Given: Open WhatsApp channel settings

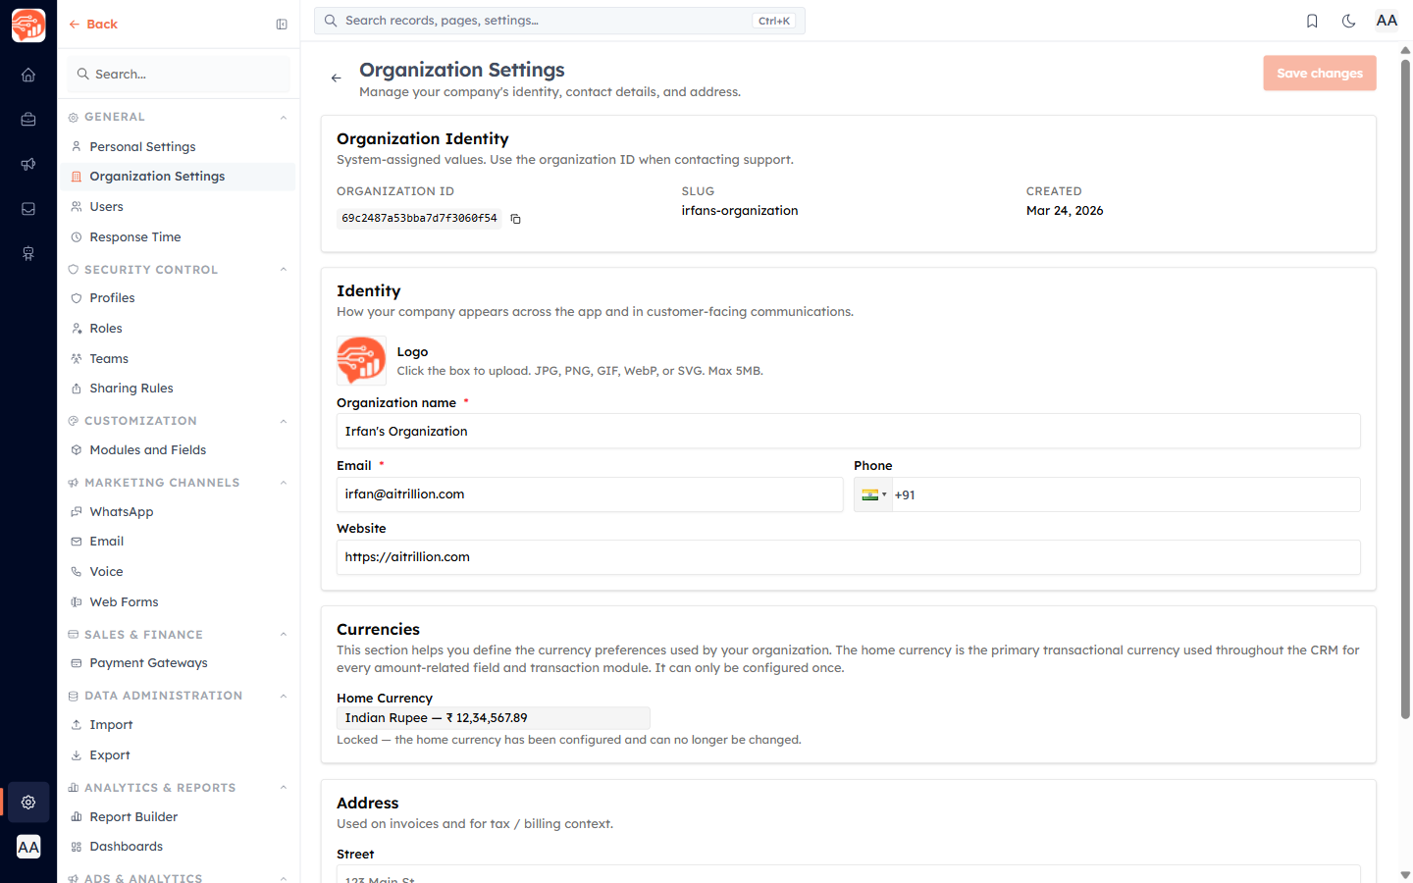Looking at the screenshot, I should [x=179, y=512].
